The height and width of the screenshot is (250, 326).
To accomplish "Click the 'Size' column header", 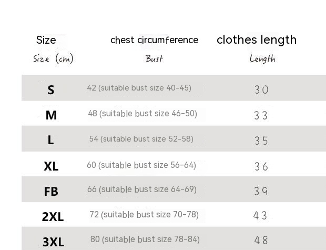I will coord(46,40).
